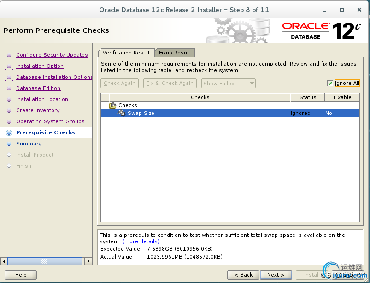Switch to Verification Result tab
The height and width of the screenshot is (283, 370).
pos(126,53)
